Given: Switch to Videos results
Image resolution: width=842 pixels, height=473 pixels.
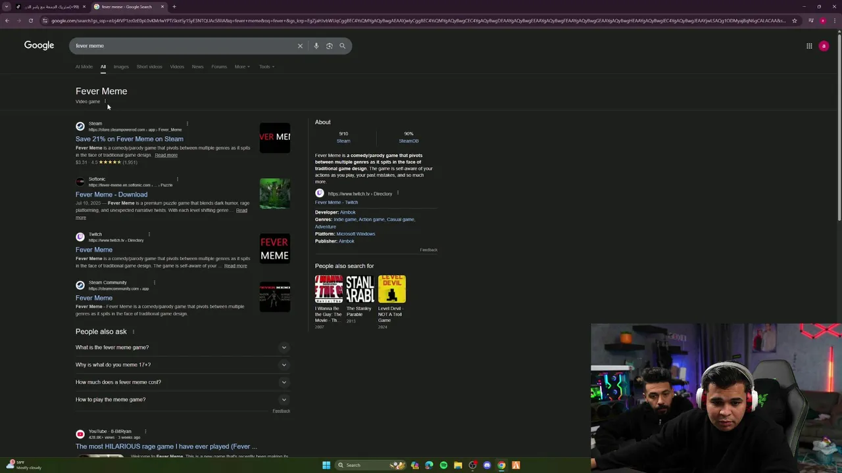Looking at the screenshot, I should [177, 66].
